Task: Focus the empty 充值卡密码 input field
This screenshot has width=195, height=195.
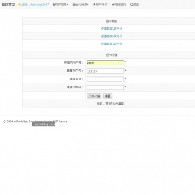Action: click(x=105, y=87)
